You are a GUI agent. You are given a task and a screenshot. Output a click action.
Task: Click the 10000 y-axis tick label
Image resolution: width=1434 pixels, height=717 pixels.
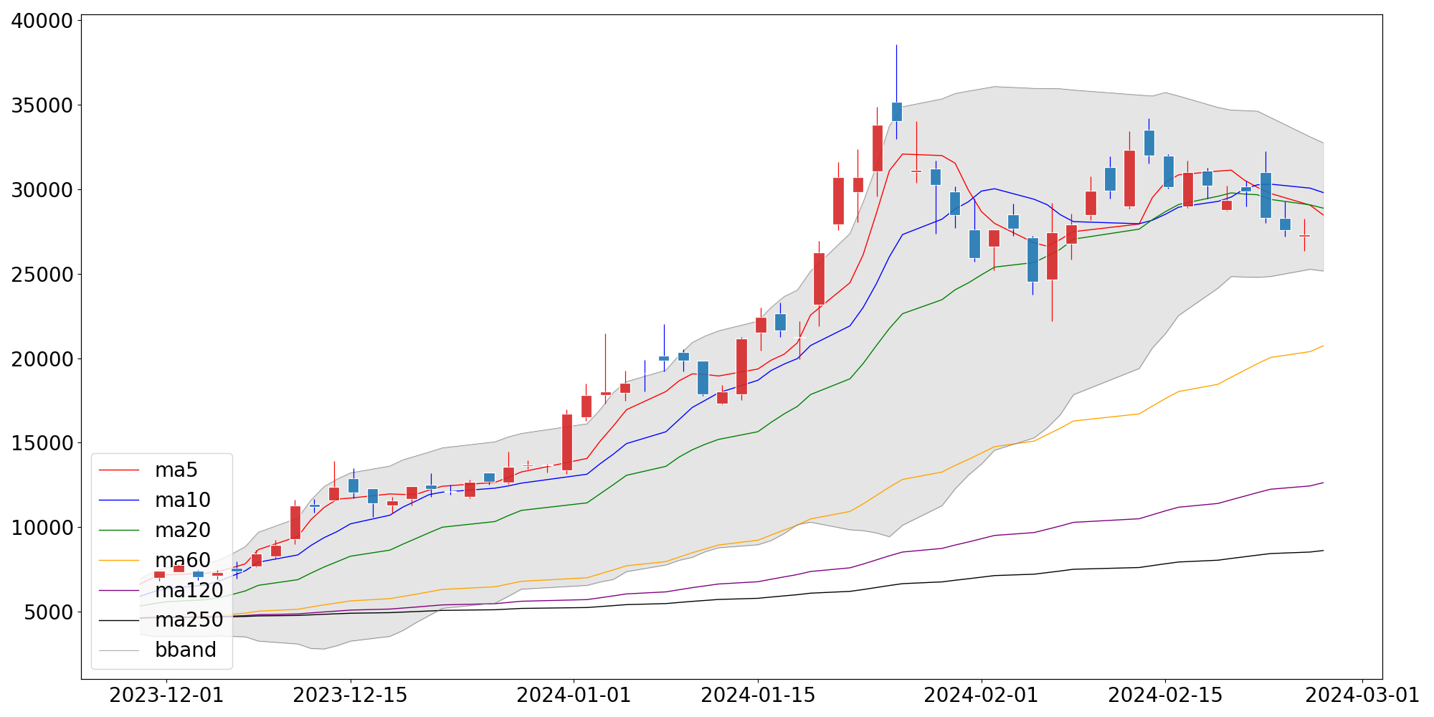[x=43, y=528]
